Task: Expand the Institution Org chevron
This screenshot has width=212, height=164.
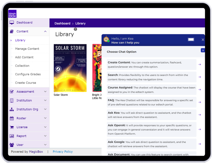Action: tap(45, 109)
